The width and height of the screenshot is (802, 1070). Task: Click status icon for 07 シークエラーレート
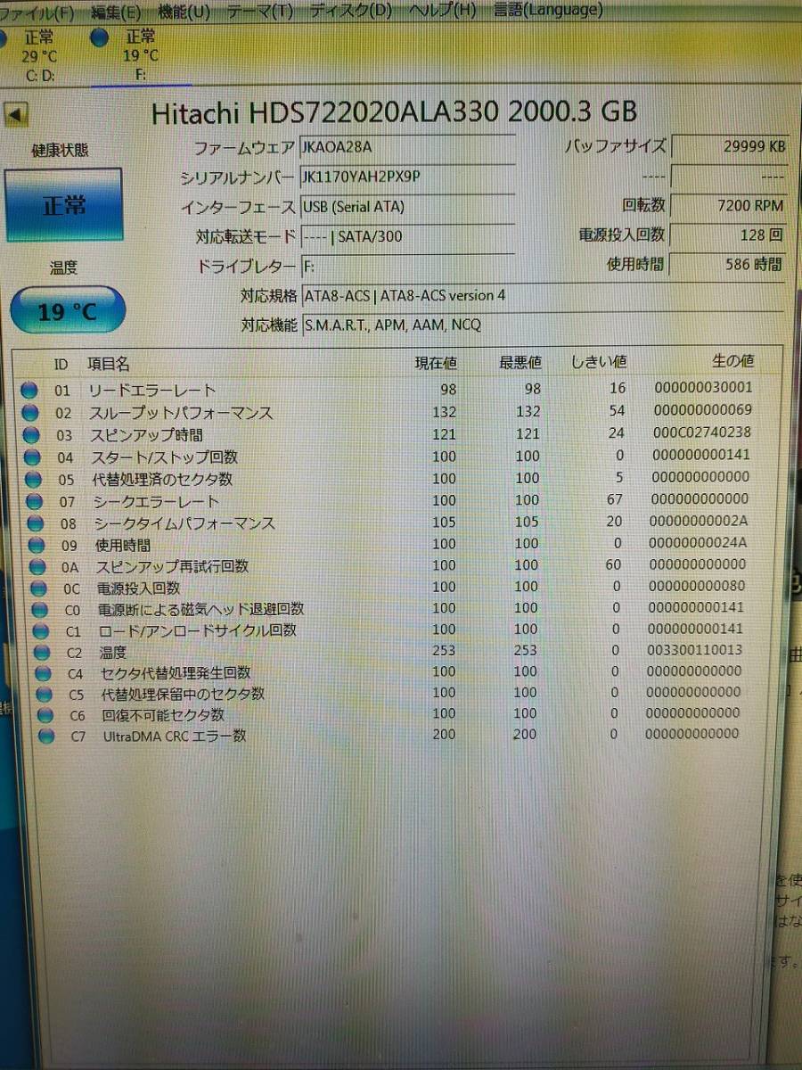tap(34, 501)
